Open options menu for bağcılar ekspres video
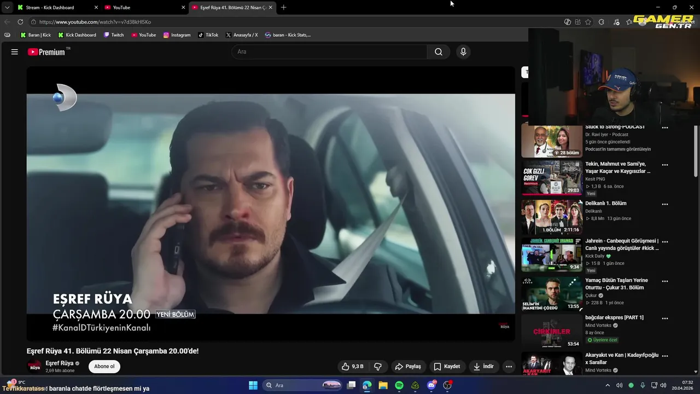This screenshot has height=394, width=700. point(665,318)
